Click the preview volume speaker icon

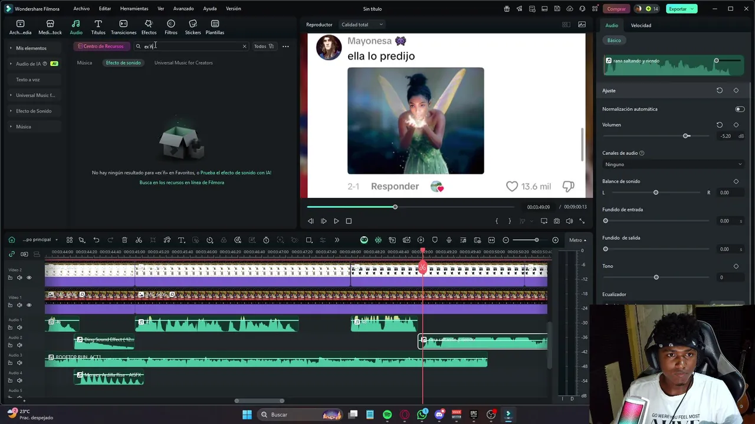click(569, 221)
